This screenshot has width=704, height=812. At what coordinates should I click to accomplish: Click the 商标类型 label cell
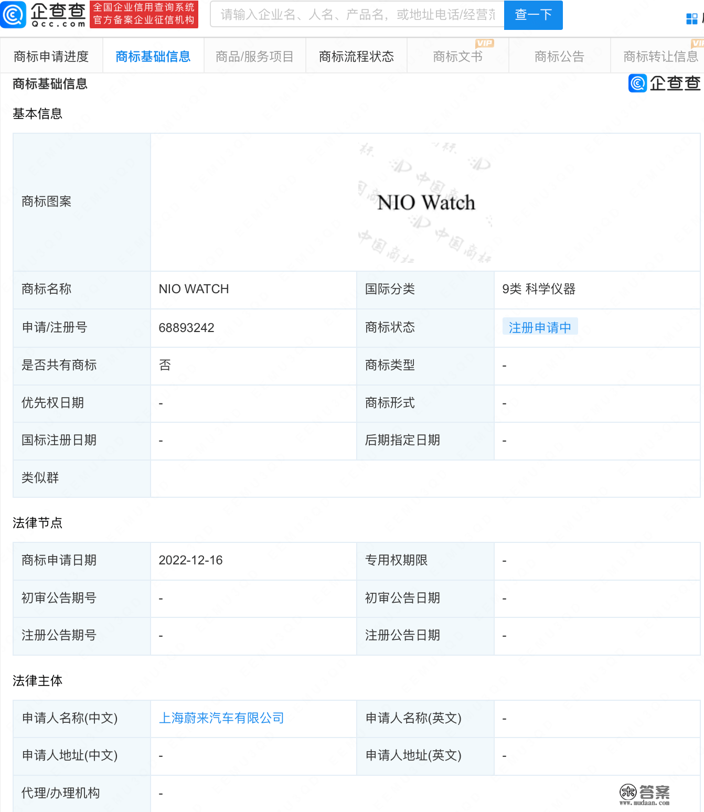coord(425,366)
